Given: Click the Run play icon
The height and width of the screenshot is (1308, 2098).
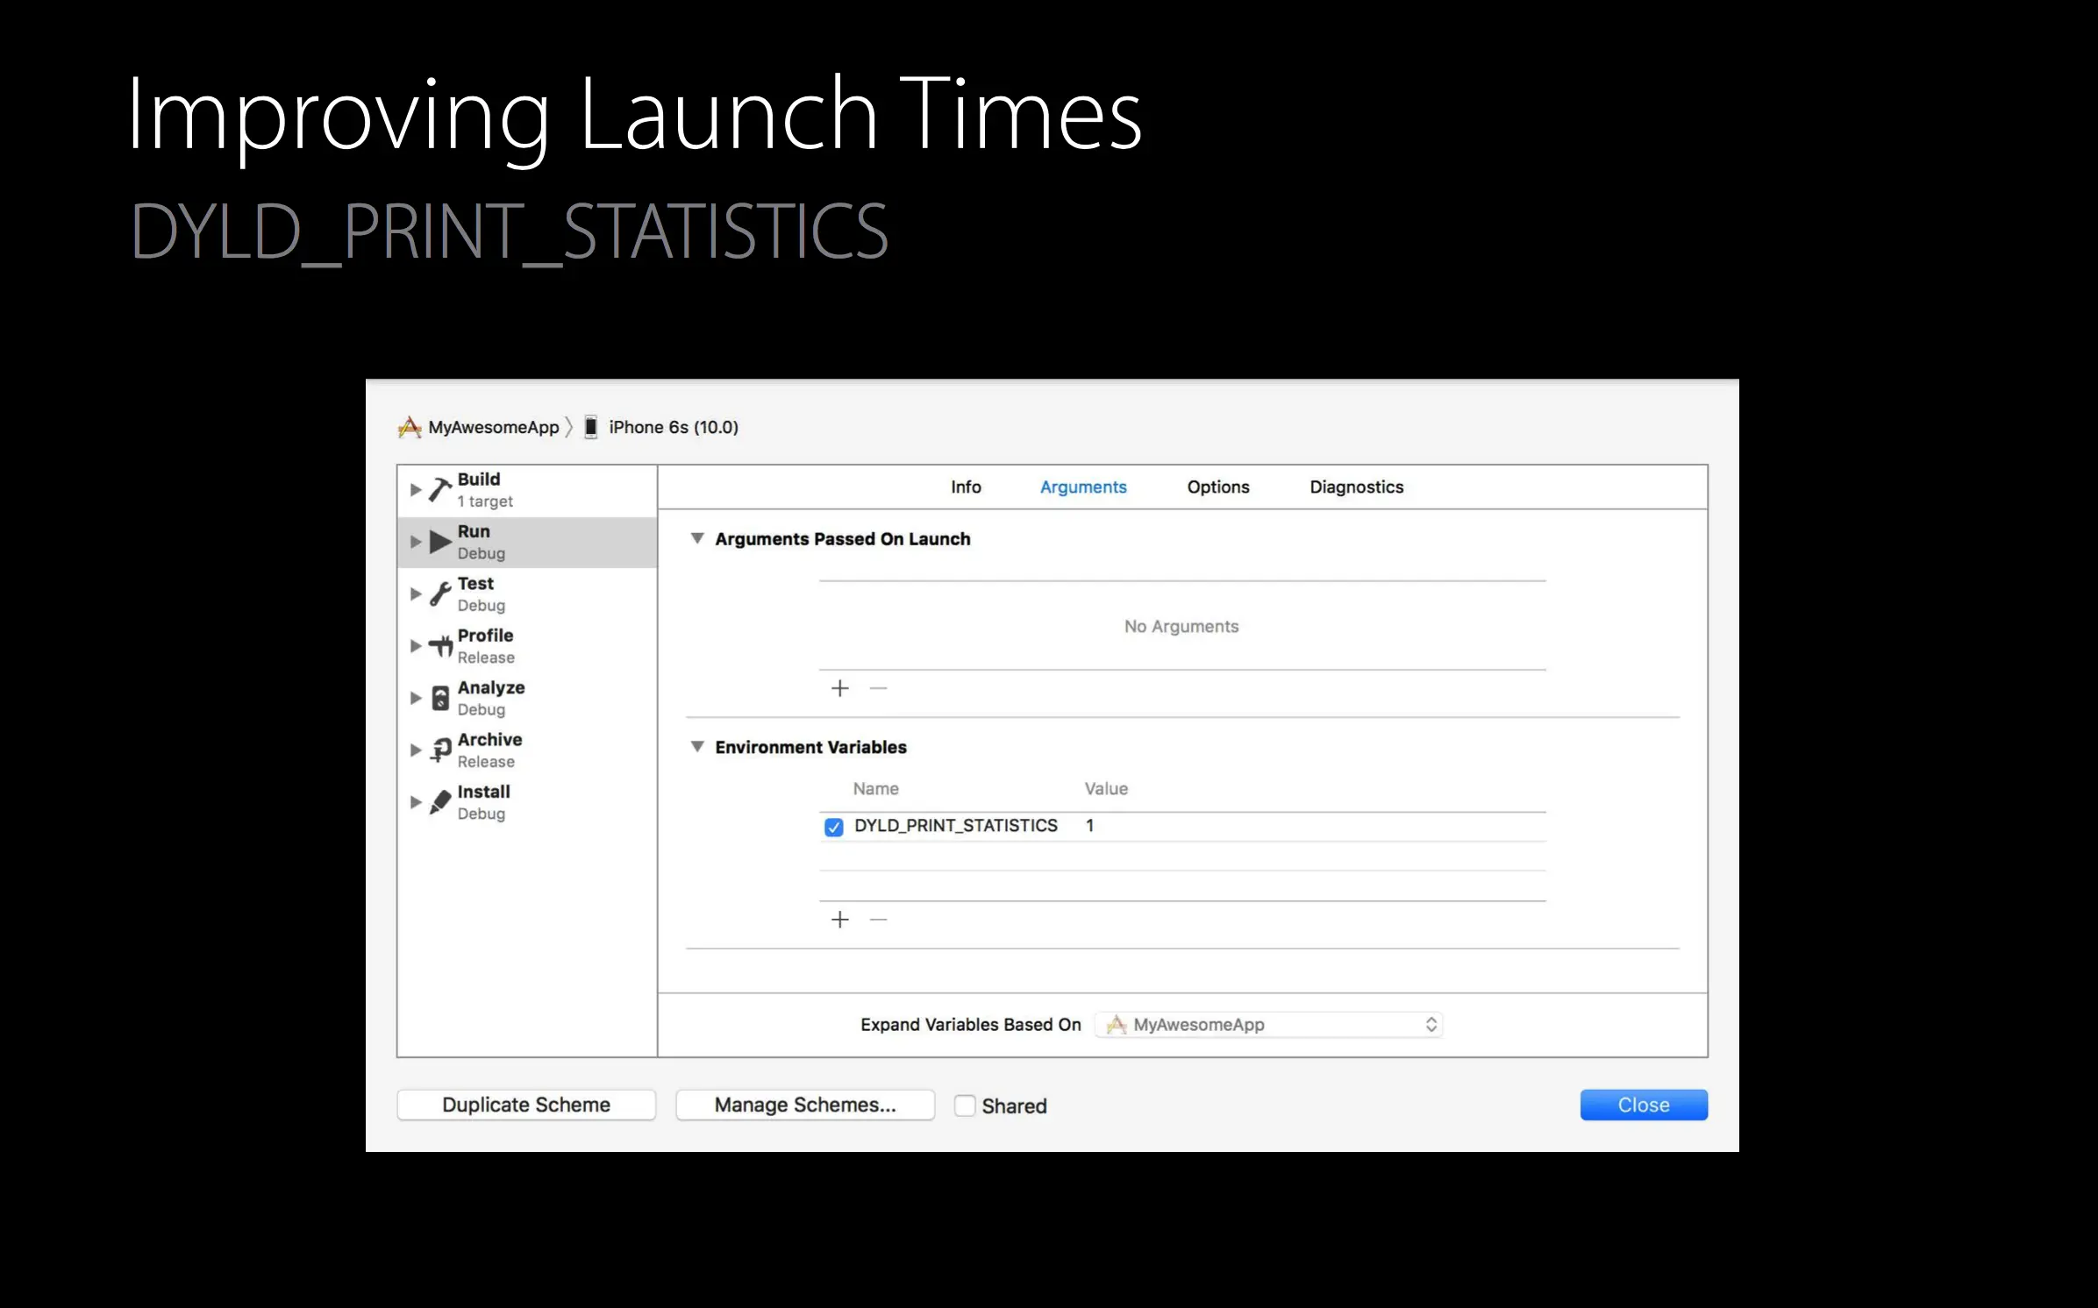Looking at the screenshot, I should (440, 542).
